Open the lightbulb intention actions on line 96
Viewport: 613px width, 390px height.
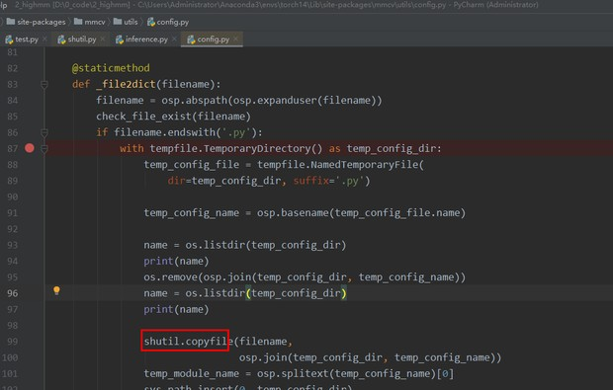tap(56, 290)
